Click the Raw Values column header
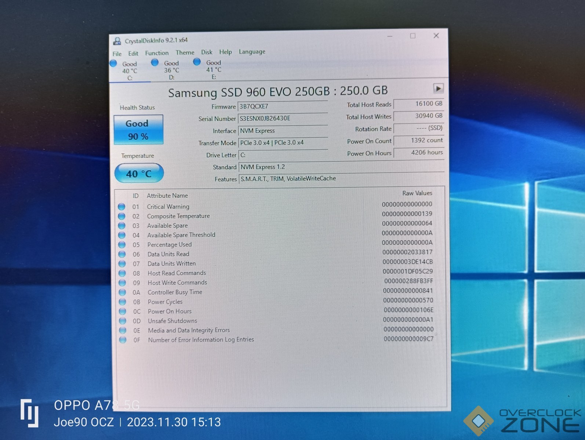 [x=417, y=193]
